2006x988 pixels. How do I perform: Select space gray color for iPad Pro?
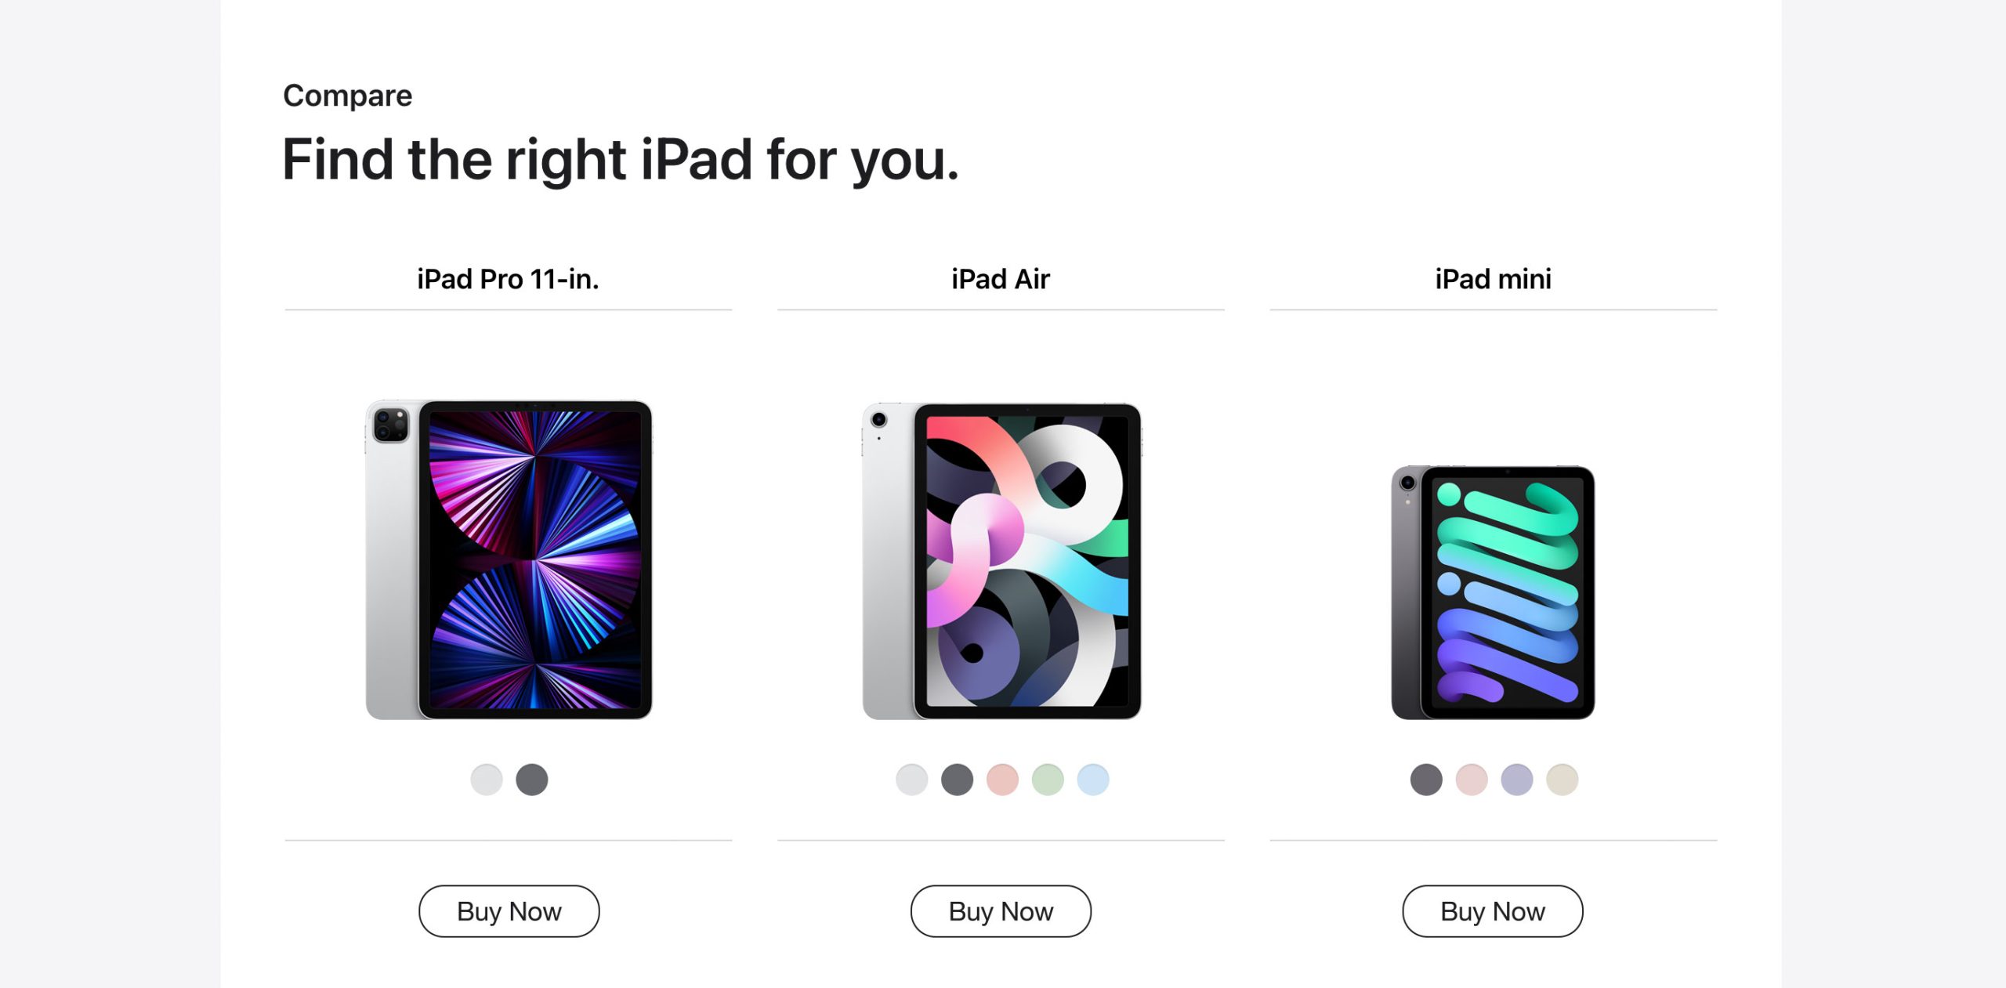pyautogui.click(x=531, y=780)
